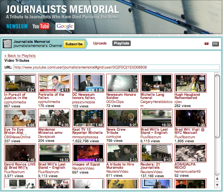The height and width of the screenshot is (192, 223).
Task: Subscribe to Journalists Memorial channel
Action: click(74, 44)
